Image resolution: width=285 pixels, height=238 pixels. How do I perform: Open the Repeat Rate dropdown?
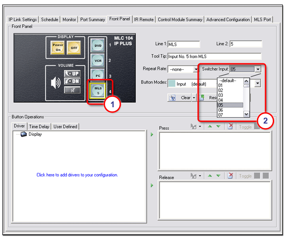195,69
